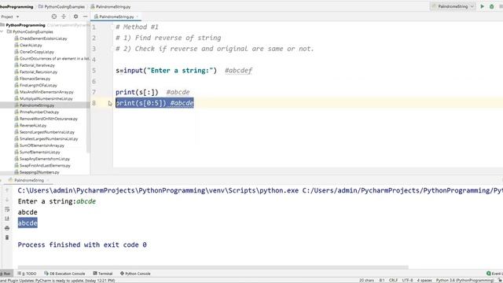This screenshot has height=283, width=503.
Task: Change UTF-8 file encoding in status bar
Action: pyautogui.click(x=407, y=280)
